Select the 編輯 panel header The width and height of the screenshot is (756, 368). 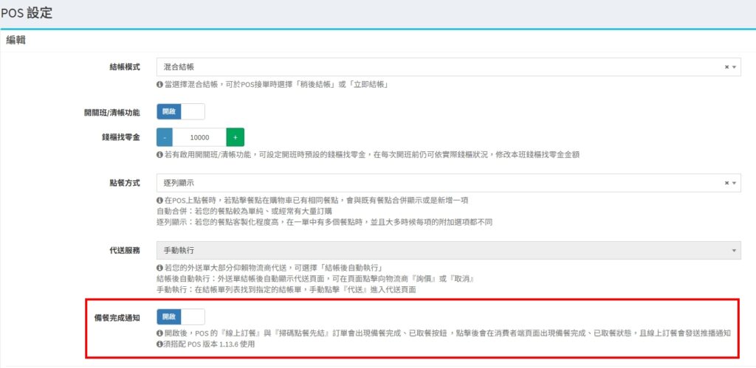pyautogui.click(x=16, y=41)
